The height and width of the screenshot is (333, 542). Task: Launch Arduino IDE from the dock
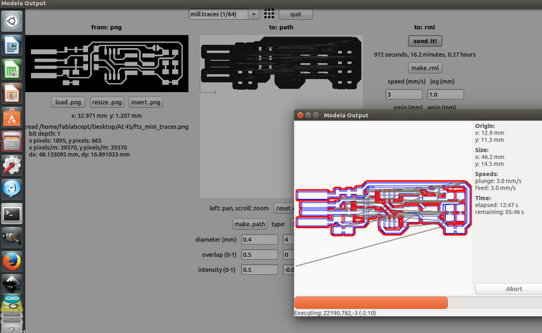coord(12,302)
